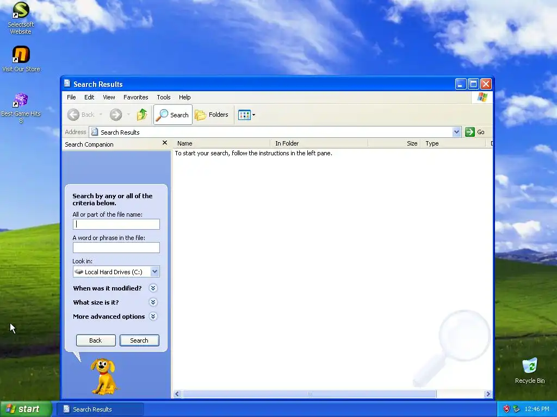This screenshot has width=557, height=417.
Task: Click the taskbar clock showing 12:46 PM
Action: click(x=537, y=409)
